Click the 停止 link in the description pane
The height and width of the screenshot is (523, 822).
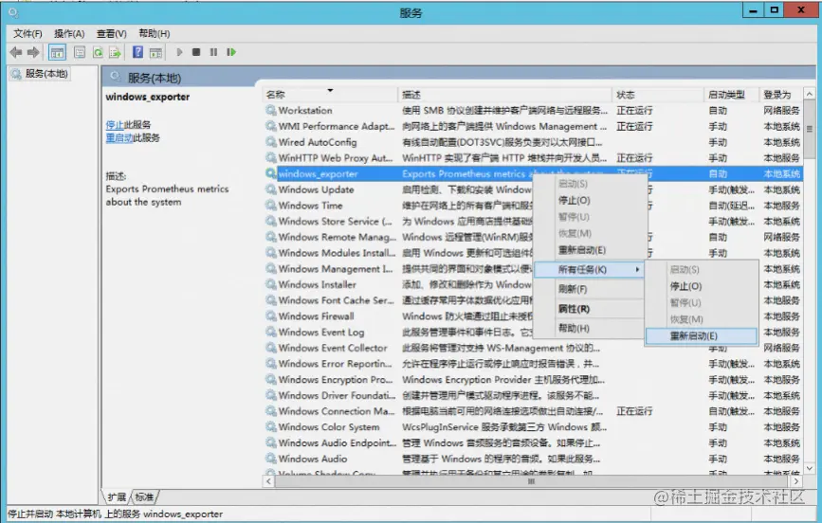point(115,125)
